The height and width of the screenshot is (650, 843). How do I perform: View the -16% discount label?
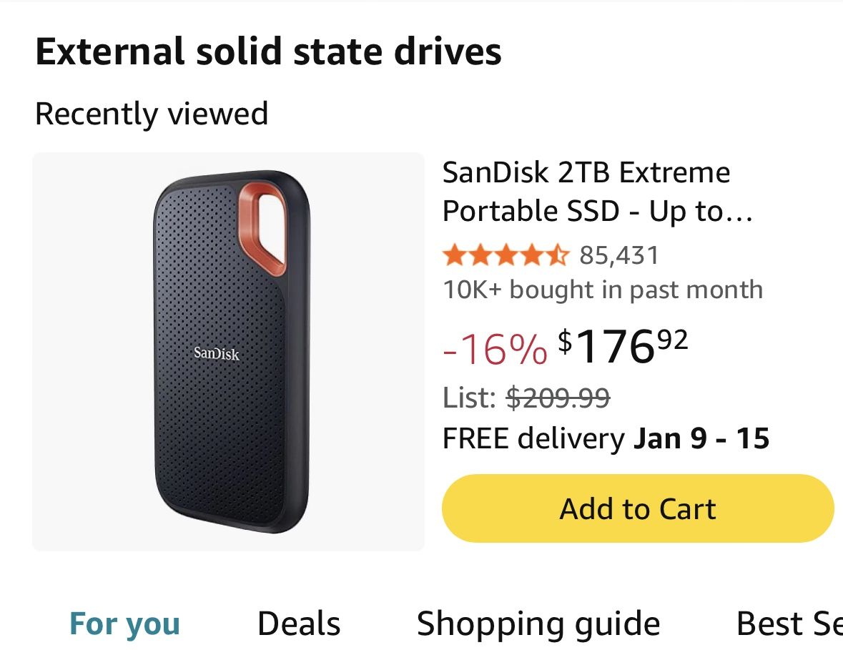coord(496,350)
